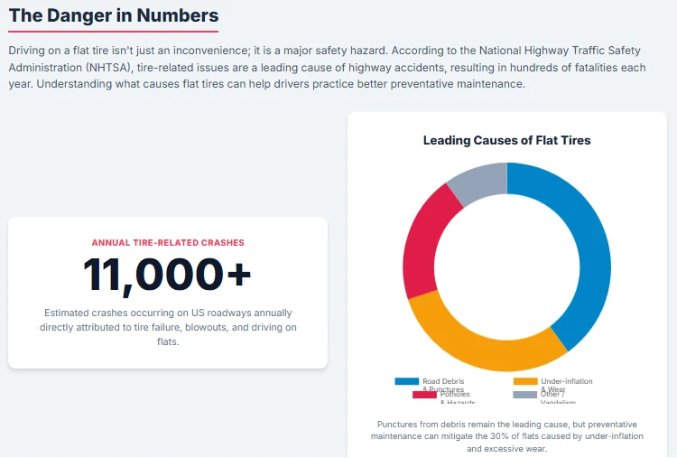This screenshot has height=458, width=677.
Task: Click the punctures from debris chart caption
Action: click(507, 435)
